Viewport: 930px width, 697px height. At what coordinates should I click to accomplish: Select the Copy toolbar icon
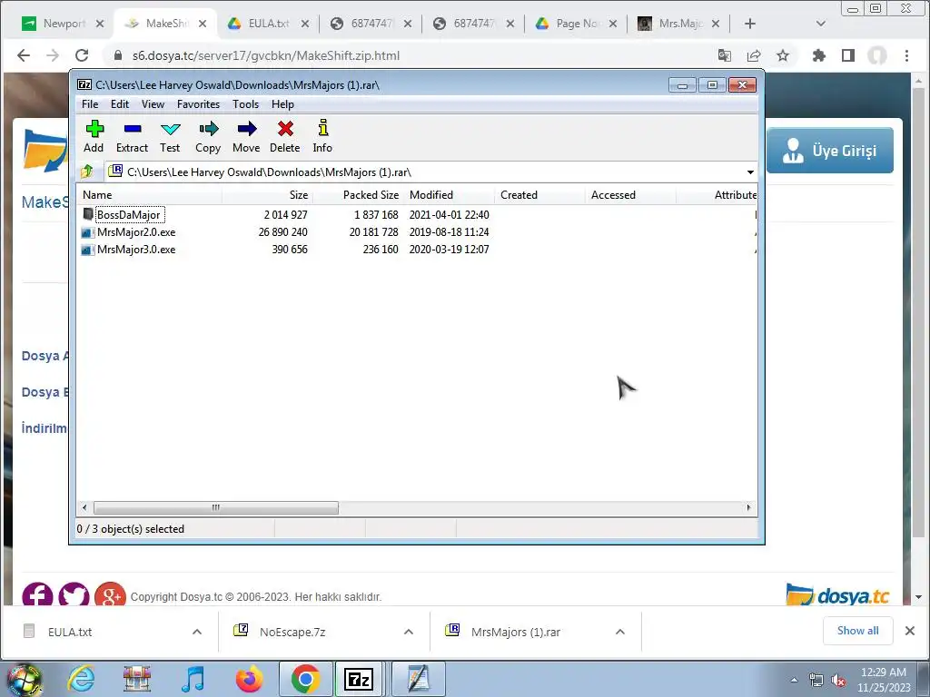[x=208, y=137]
